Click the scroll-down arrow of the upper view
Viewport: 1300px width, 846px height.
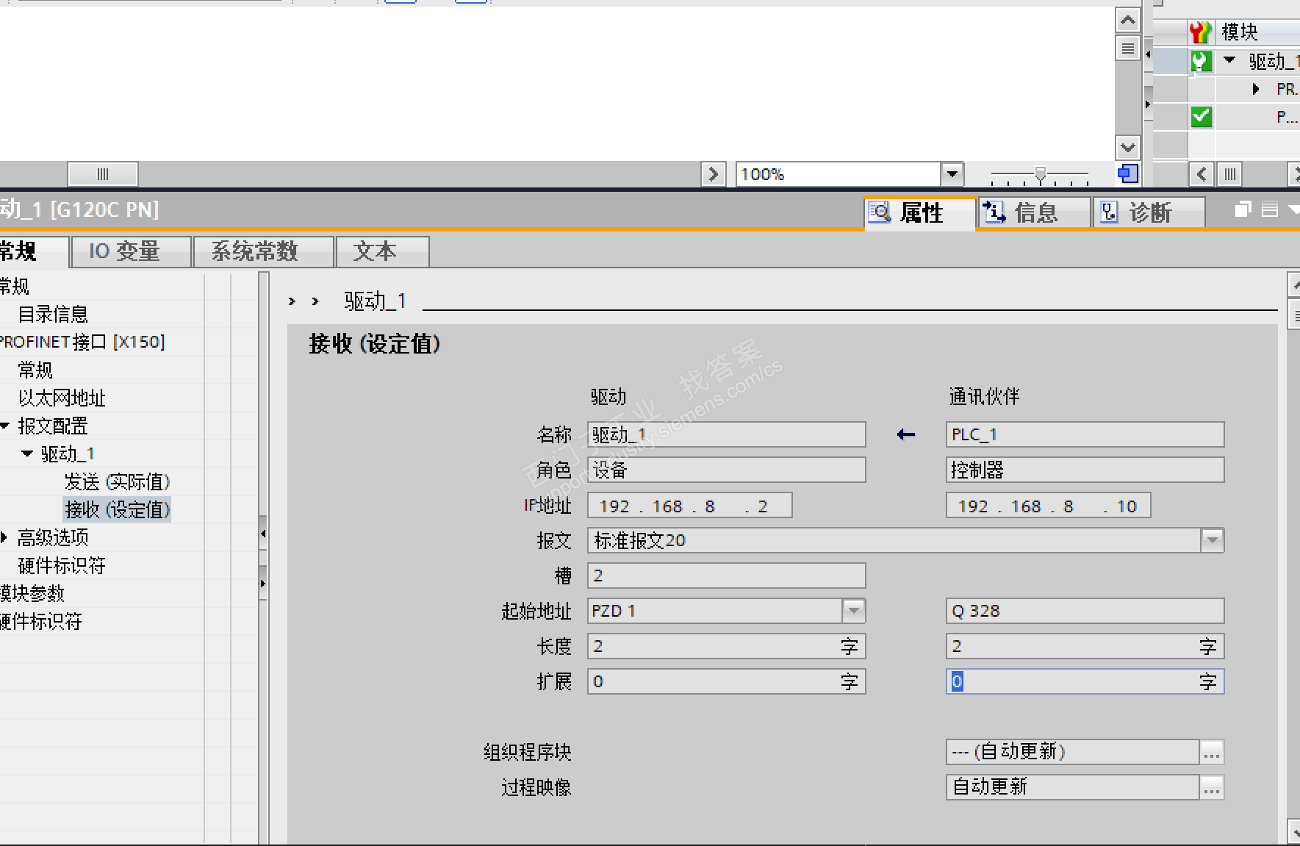coord(1128,147)
